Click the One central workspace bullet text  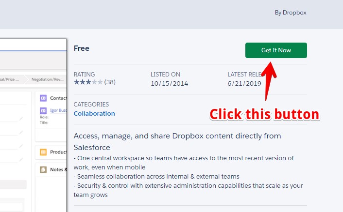tap(184, 163)
